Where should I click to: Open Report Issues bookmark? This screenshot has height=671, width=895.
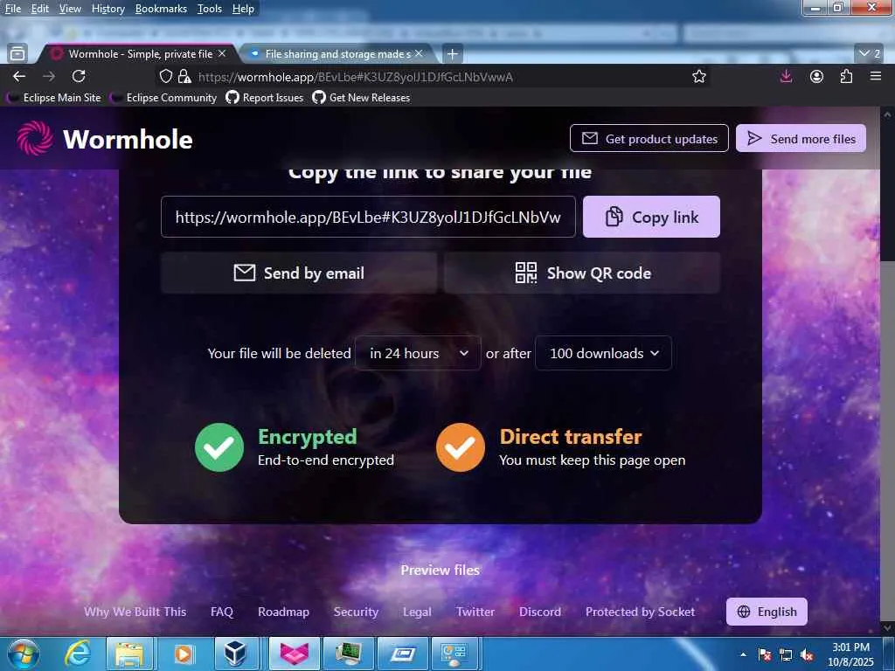(x=265, y=98)
